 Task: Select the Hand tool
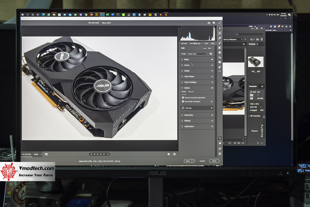click(x=220, y=143)
